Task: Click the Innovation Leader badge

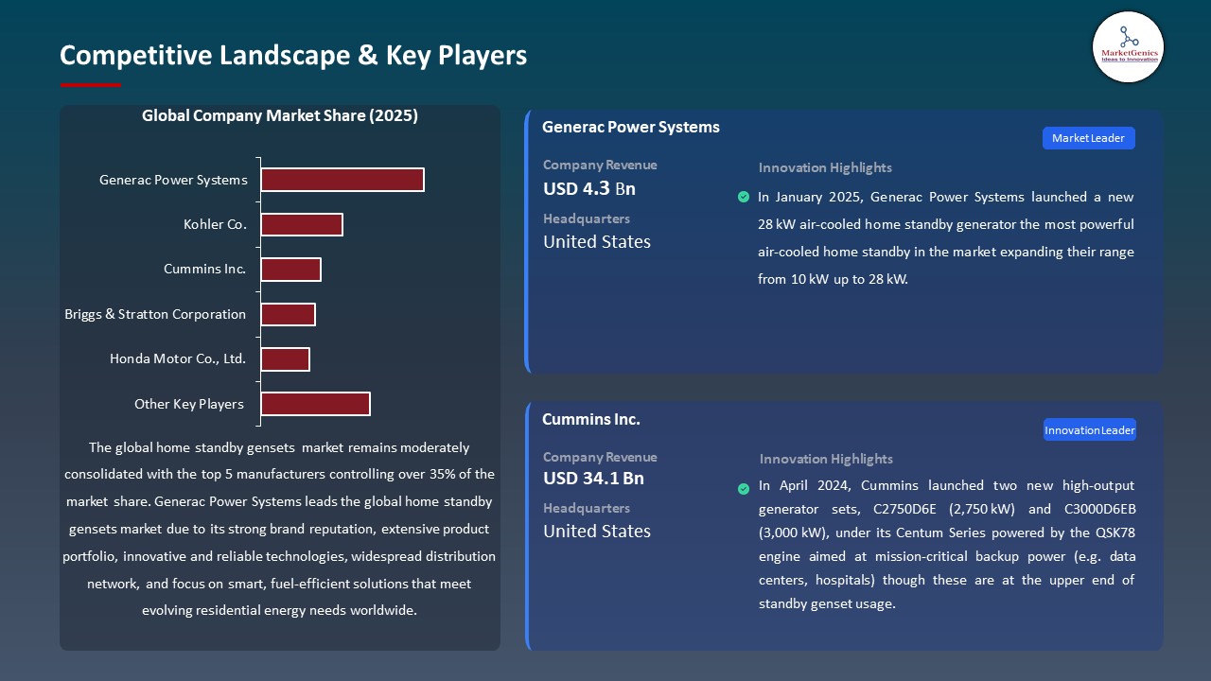Action: (x=1089, y=429)
